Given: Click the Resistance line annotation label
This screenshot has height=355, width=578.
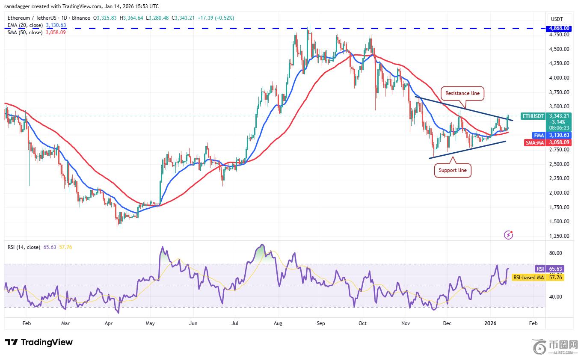Looking at the screenshot, I should coord(462,93).
